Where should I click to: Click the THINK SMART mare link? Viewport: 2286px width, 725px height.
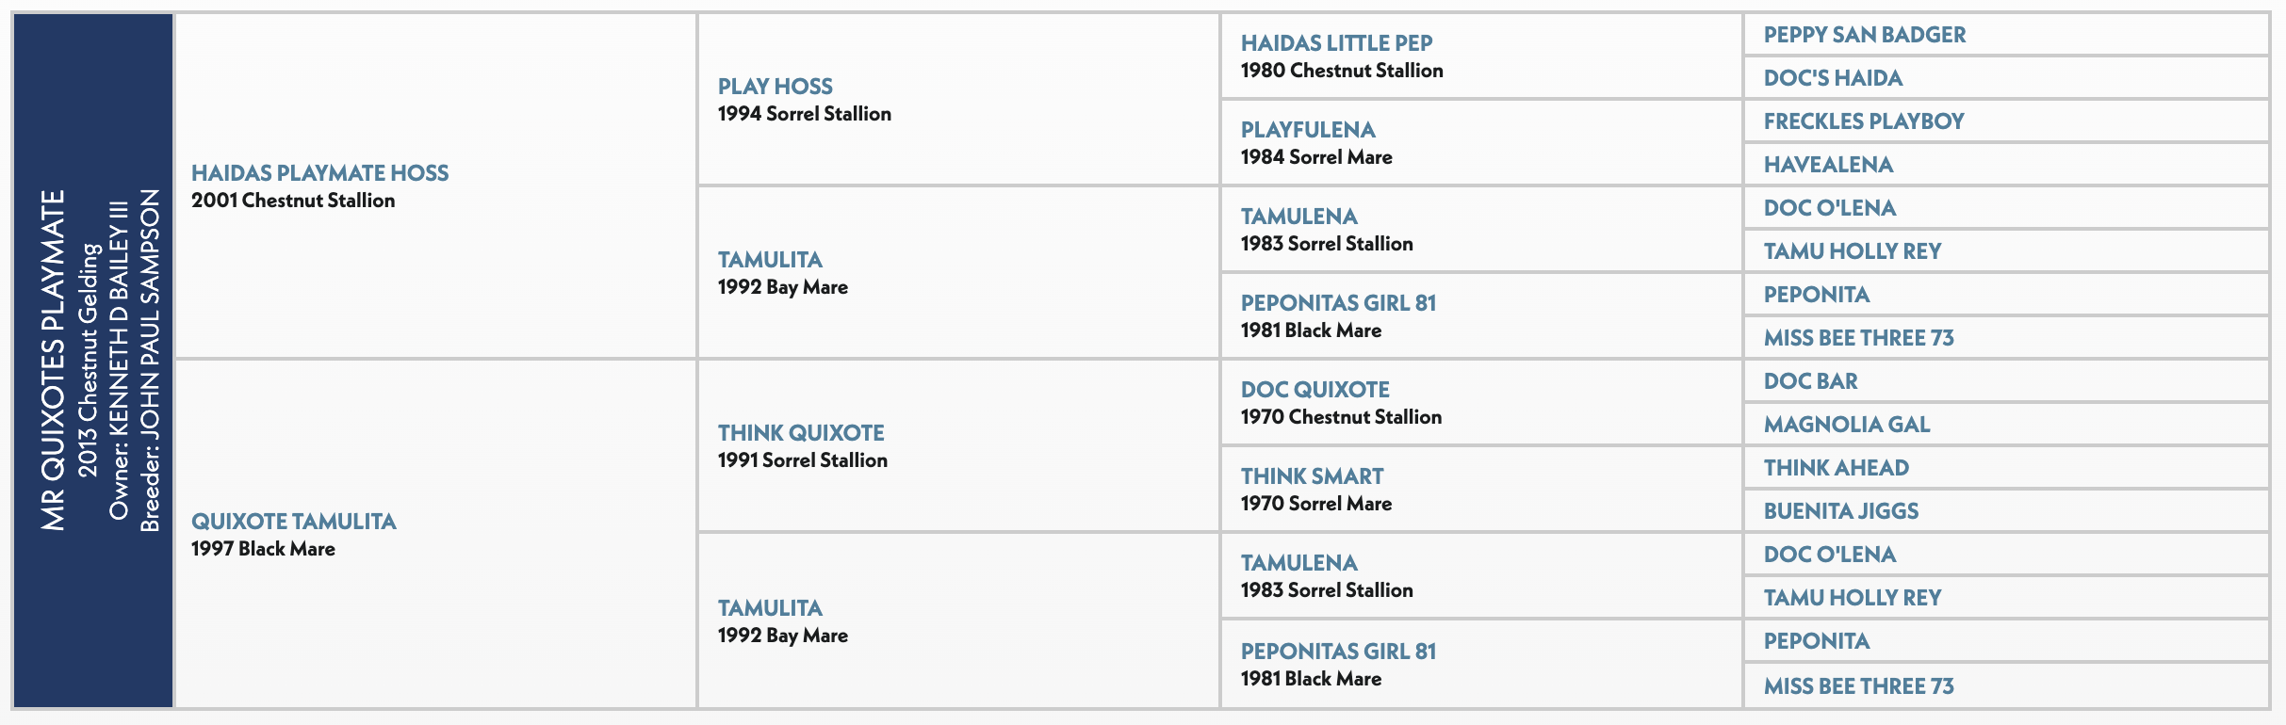click(x=1312, y=476)
